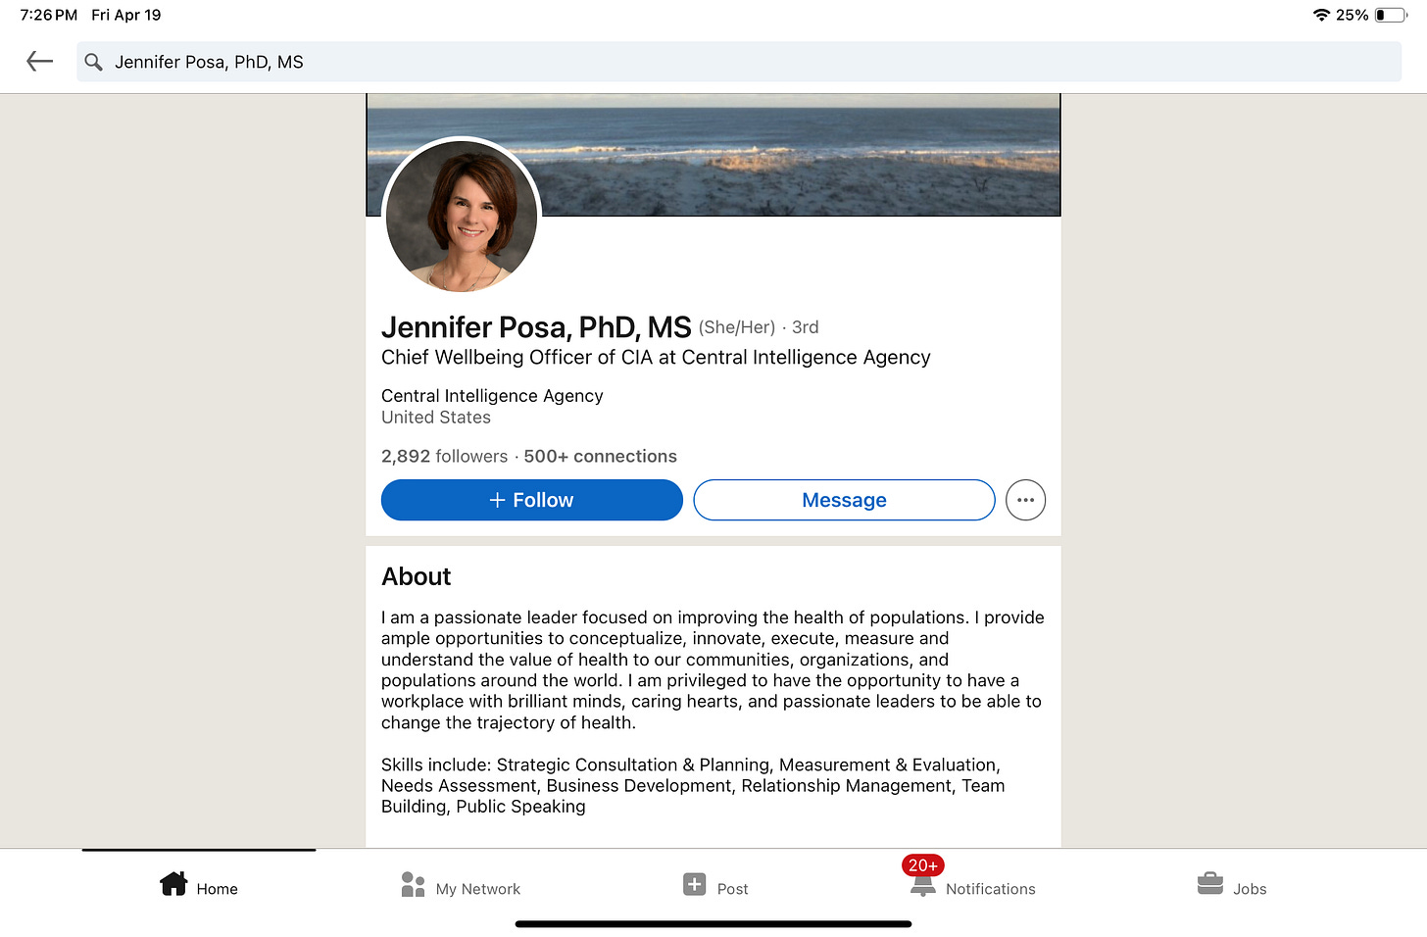The height and width of the screenshot is (937, 1427).
Task: Tap the 'Skills include' paragraph
Action: coord(693,785)
